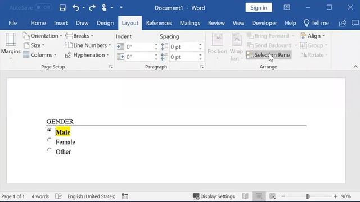
Task: Click the Selection Pane button
Action: coord(269,55)
